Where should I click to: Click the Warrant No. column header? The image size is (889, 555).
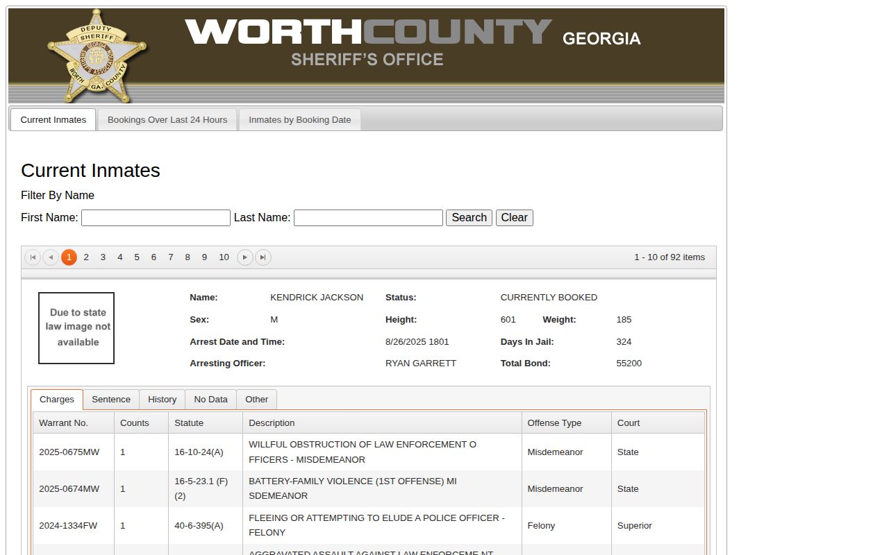[74, 422]
